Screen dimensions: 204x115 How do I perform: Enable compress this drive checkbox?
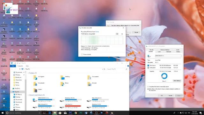[x=148, y=87]
